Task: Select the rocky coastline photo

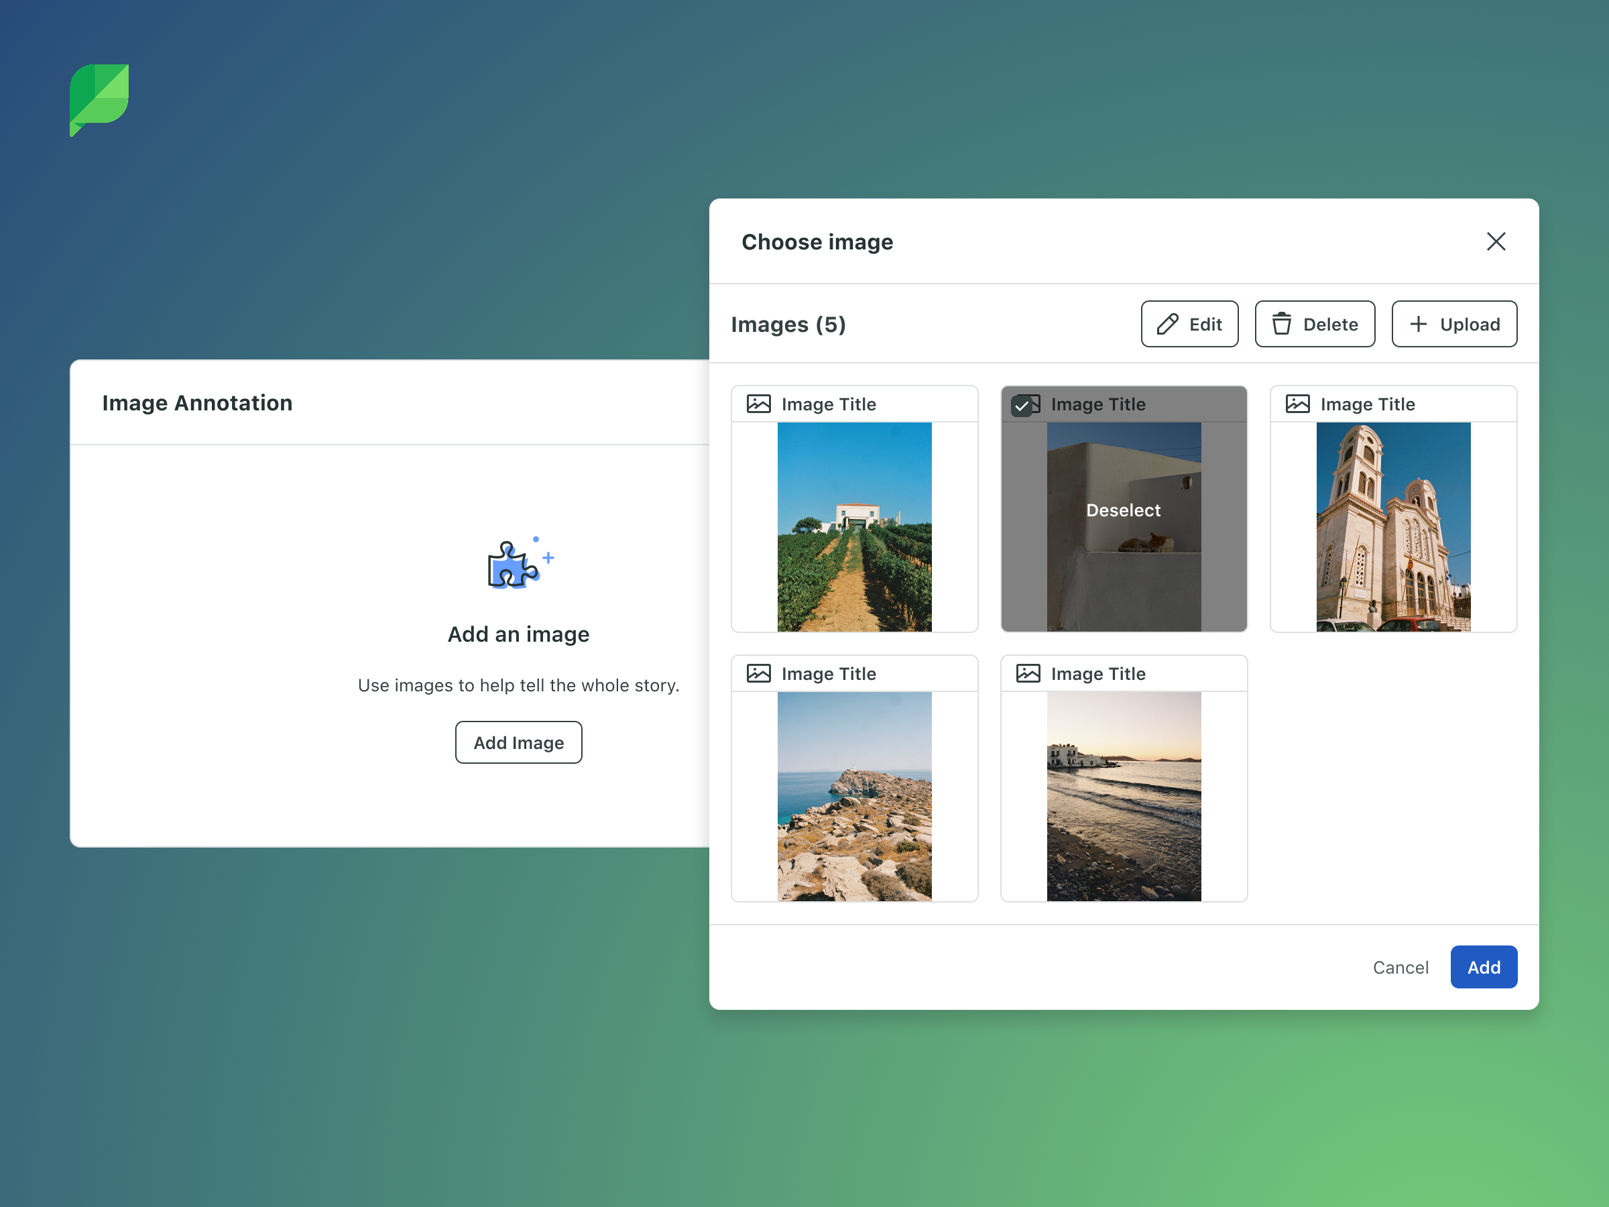Action: click(x=854, y=796)
